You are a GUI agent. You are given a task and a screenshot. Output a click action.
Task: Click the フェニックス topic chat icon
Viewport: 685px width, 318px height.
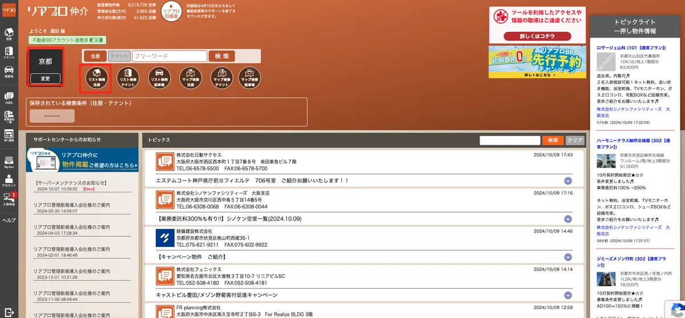click(x=165, y=276)
